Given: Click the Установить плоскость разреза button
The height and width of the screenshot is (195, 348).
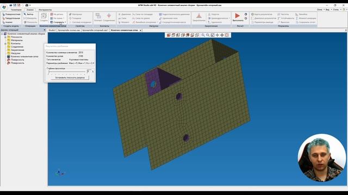Looking at the screenshot, I should tap(70, 77).
